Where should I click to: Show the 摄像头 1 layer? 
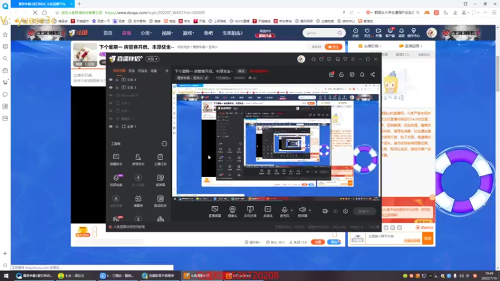[111, 119]
